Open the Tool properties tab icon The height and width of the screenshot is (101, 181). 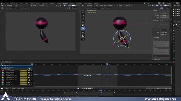click(x=174, y=25)
